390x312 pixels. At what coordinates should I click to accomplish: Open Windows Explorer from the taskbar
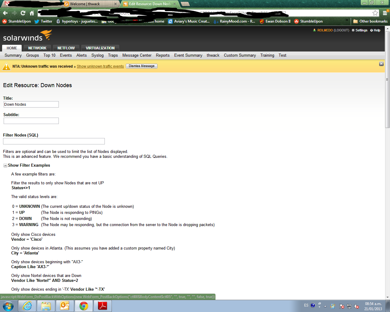point(46,306)
